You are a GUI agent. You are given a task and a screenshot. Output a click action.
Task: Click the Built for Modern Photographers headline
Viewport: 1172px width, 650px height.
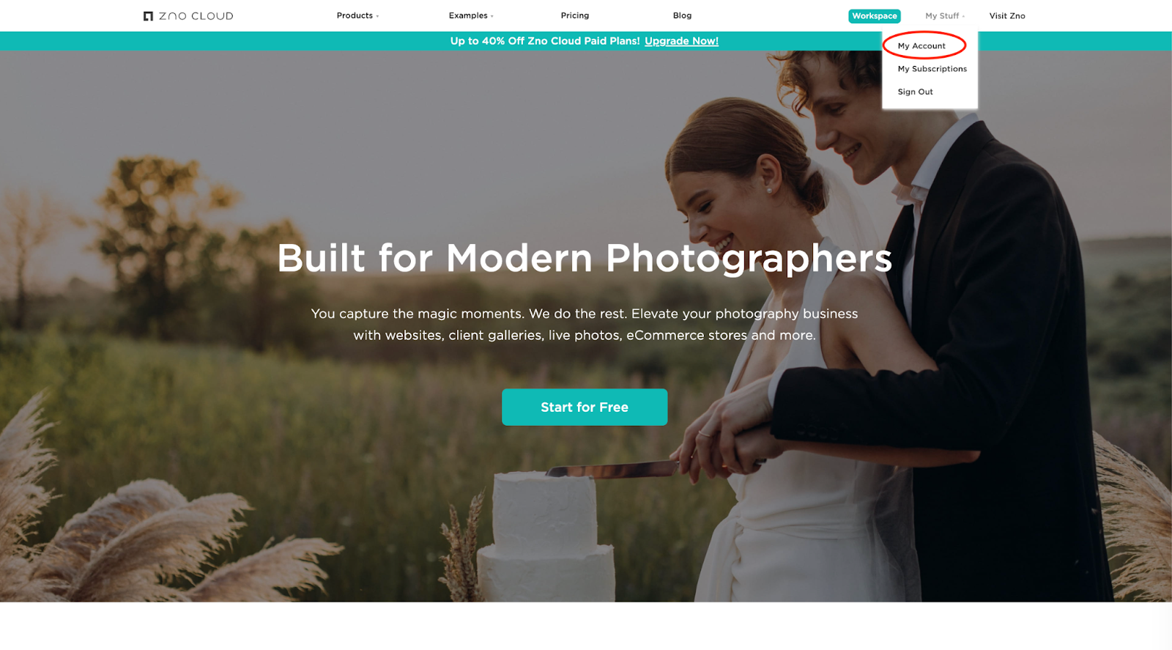585,259
